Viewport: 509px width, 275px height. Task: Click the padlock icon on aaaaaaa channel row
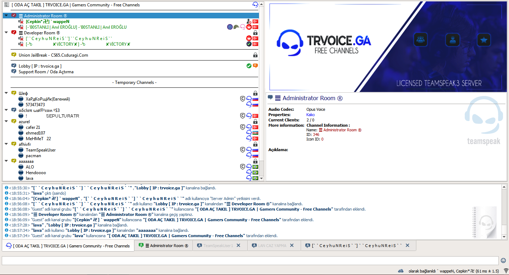pyautogui.click(x=255, y=161)
